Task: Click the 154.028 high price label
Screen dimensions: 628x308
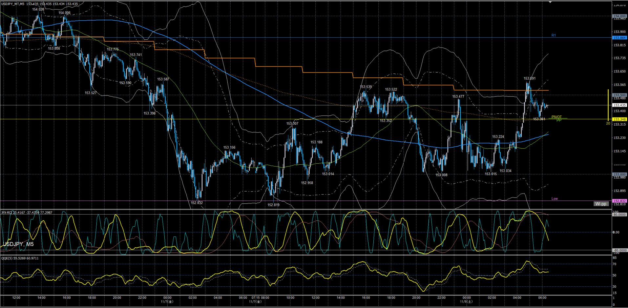Action: point(38,10)
